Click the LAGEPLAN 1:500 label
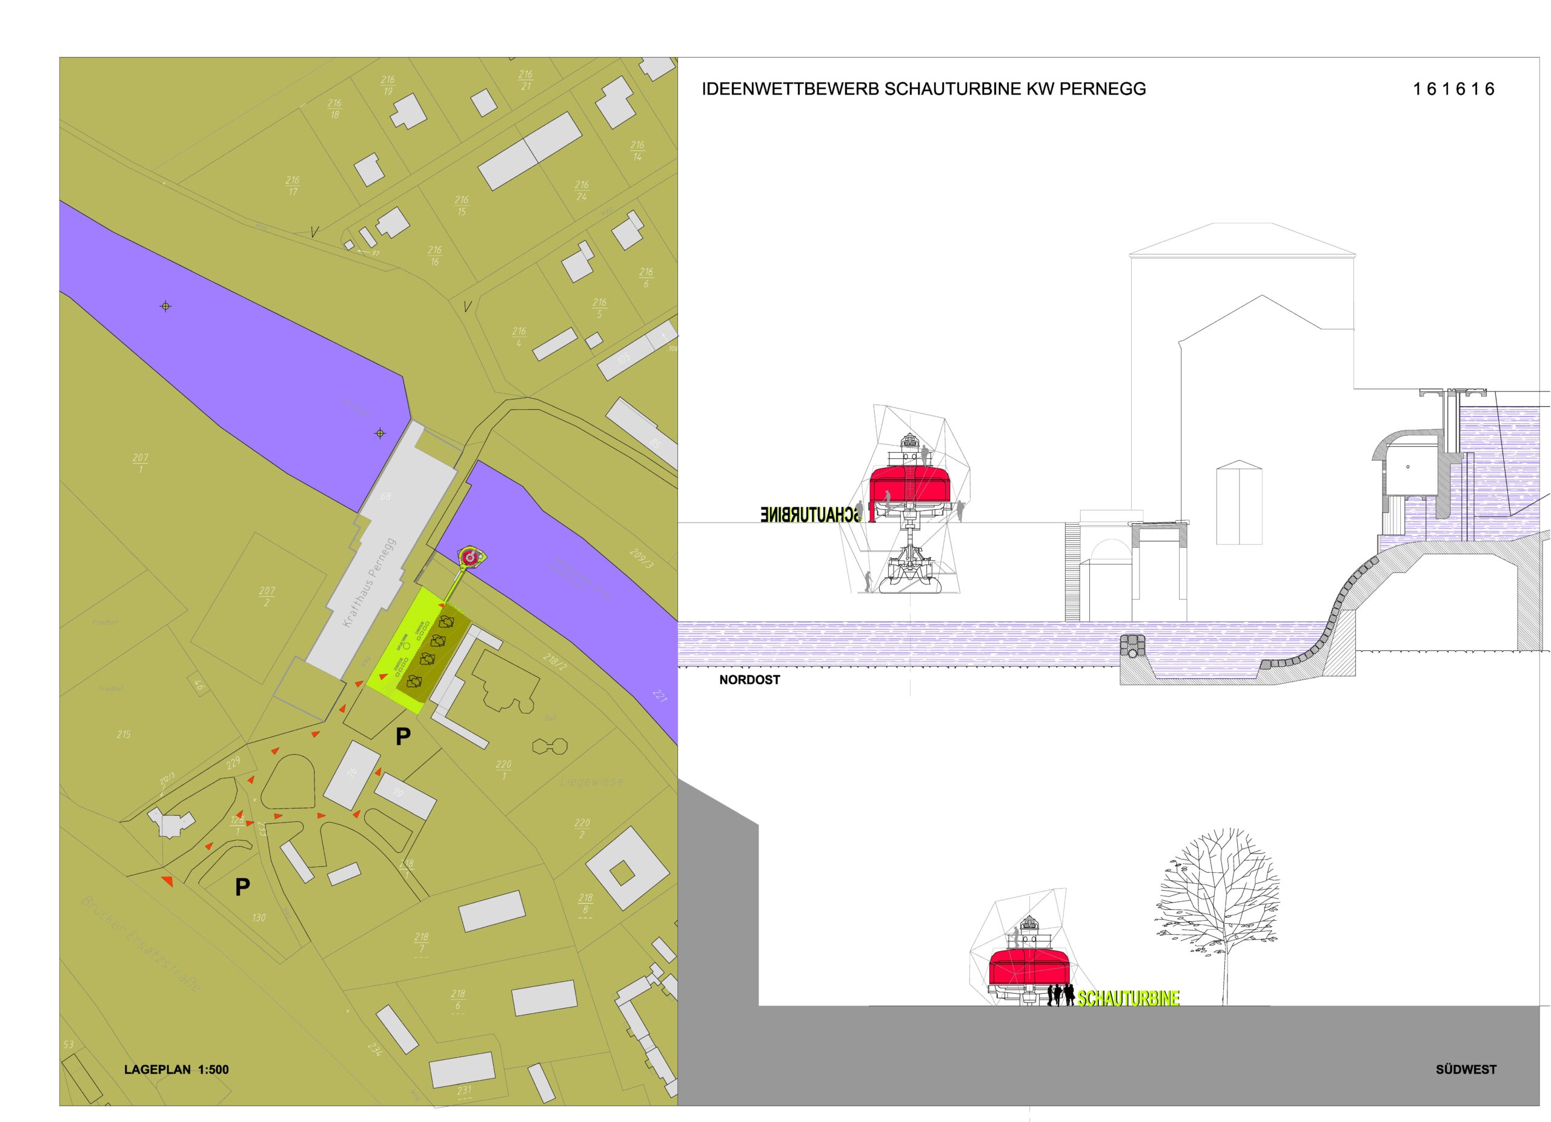 coord(176,1069)
